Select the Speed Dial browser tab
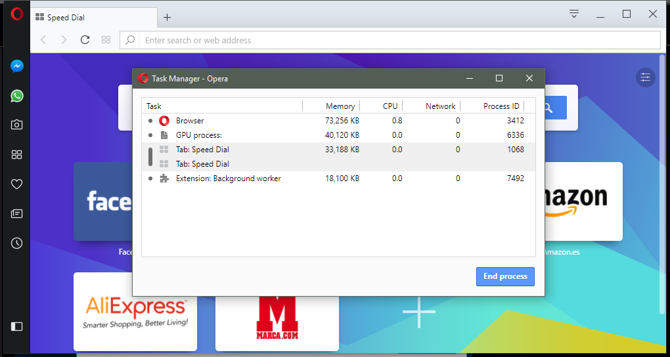This screenshot has width=670, height=357. [92, 17]
